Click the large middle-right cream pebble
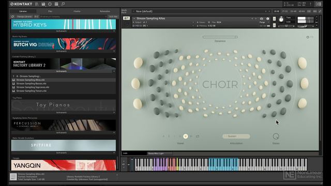This screenshot has width=331, height=186. pos(305,83)
